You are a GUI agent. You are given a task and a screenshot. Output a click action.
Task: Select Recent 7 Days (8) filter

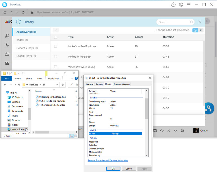[31, 48]
